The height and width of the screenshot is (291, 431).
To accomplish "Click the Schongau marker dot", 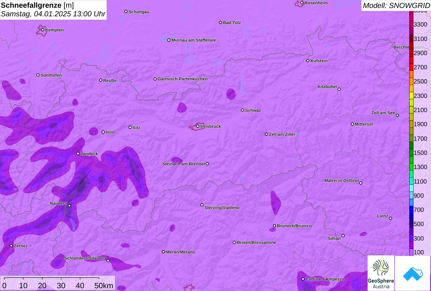I will pos(126,11).
